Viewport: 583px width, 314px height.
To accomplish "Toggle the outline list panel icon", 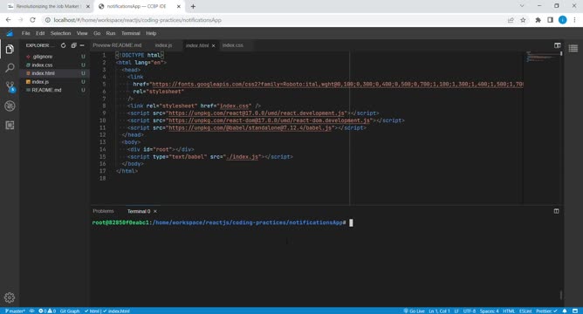I will coord(573,48).
